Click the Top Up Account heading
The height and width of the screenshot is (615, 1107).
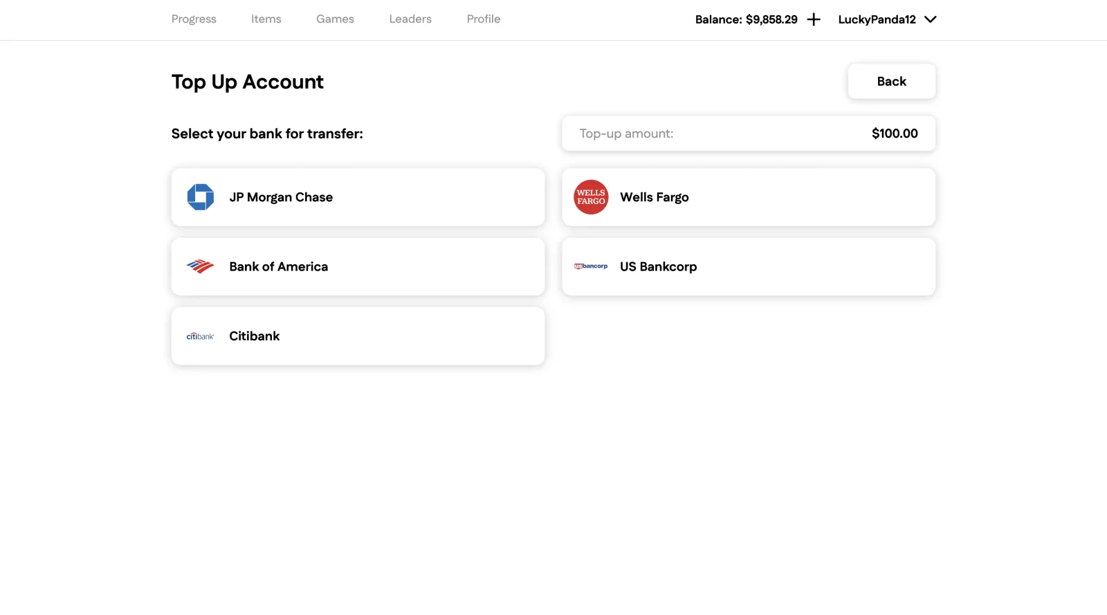coord(248,82)
